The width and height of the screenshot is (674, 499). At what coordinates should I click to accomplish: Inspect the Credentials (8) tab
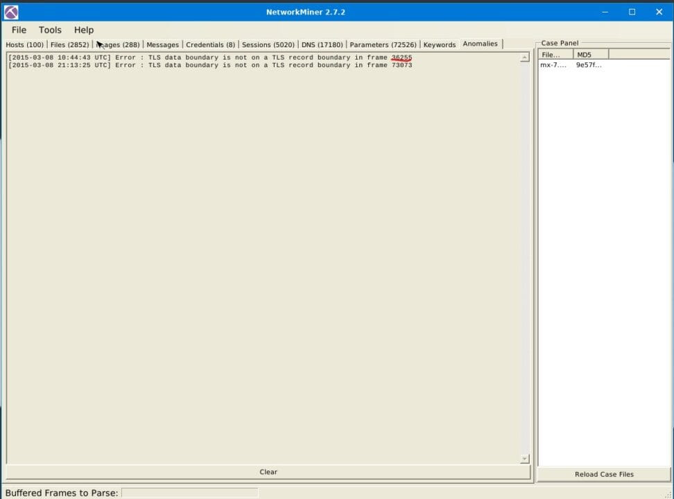pos(210,44)
